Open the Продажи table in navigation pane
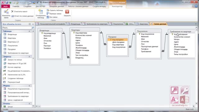 click(x=12, y=49)
